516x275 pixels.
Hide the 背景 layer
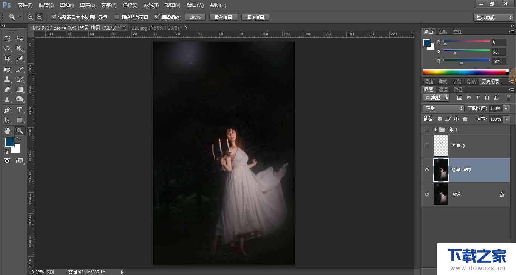tap(427, 194)
